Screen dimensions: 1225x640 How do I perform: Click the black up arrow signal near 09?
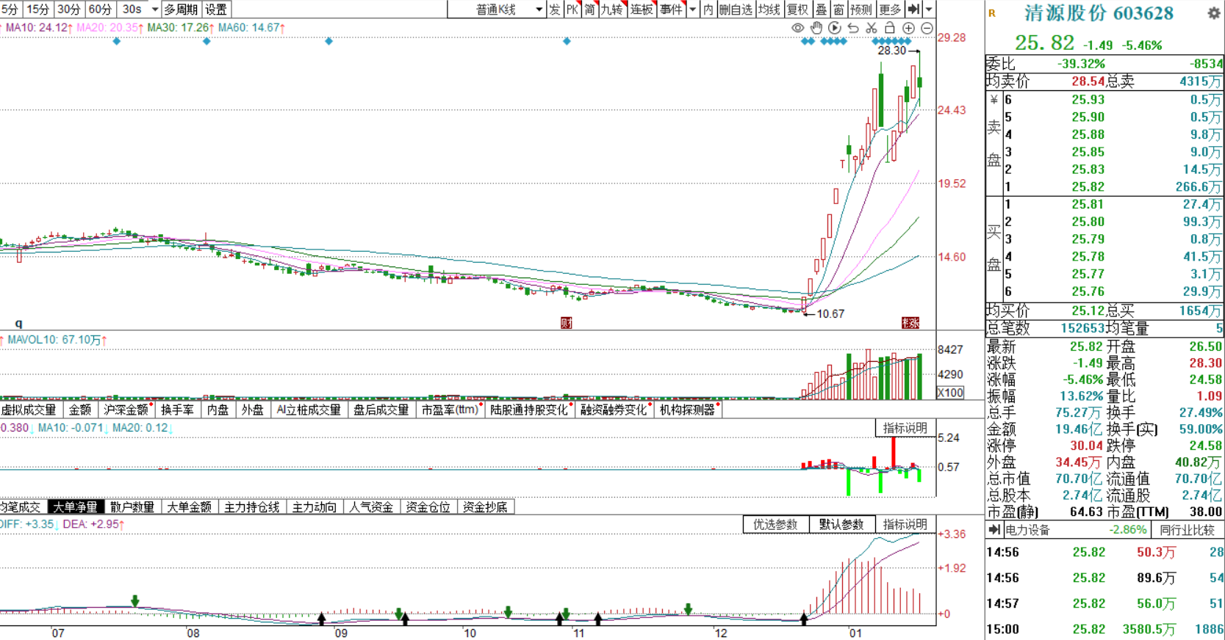[x=322, y=619]
